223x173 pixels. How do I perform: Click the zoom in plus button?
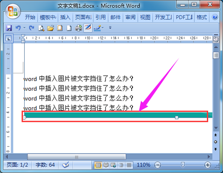pyautogui.click(x=207, y=165)
